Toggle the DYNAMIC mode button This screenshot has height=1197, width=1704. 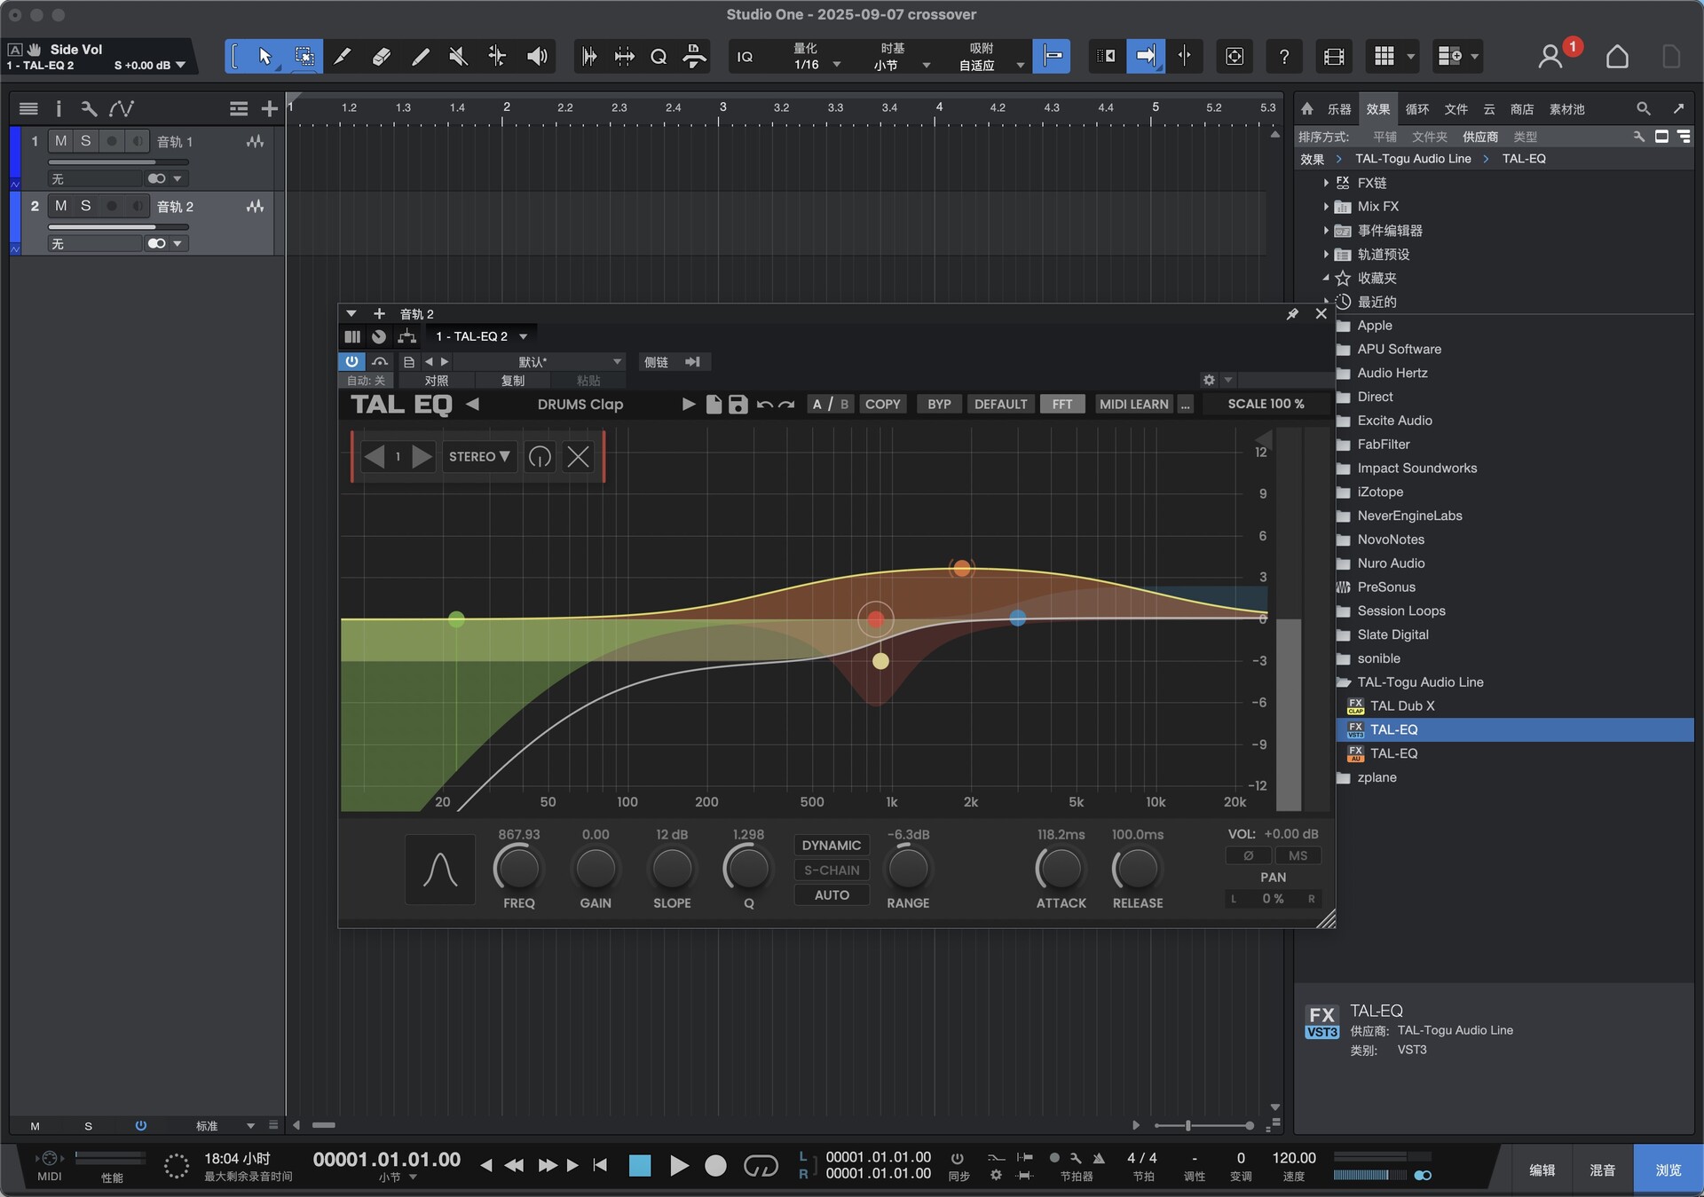[x=832, y=846]
